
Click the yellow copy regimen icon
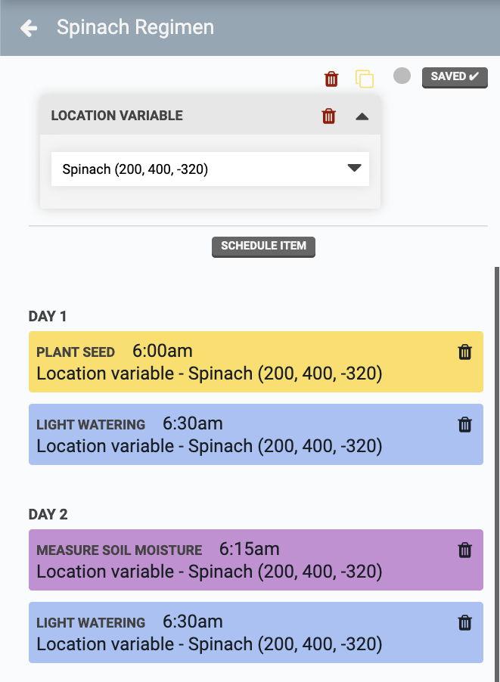click(x=365, y=79)
